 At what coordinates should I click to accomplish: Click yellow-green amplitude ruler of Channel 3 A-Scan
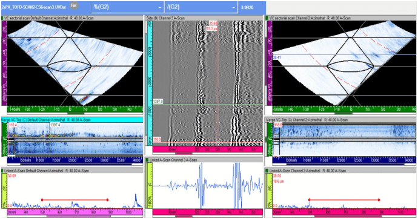pyautogui.click(x=150, y=186)
